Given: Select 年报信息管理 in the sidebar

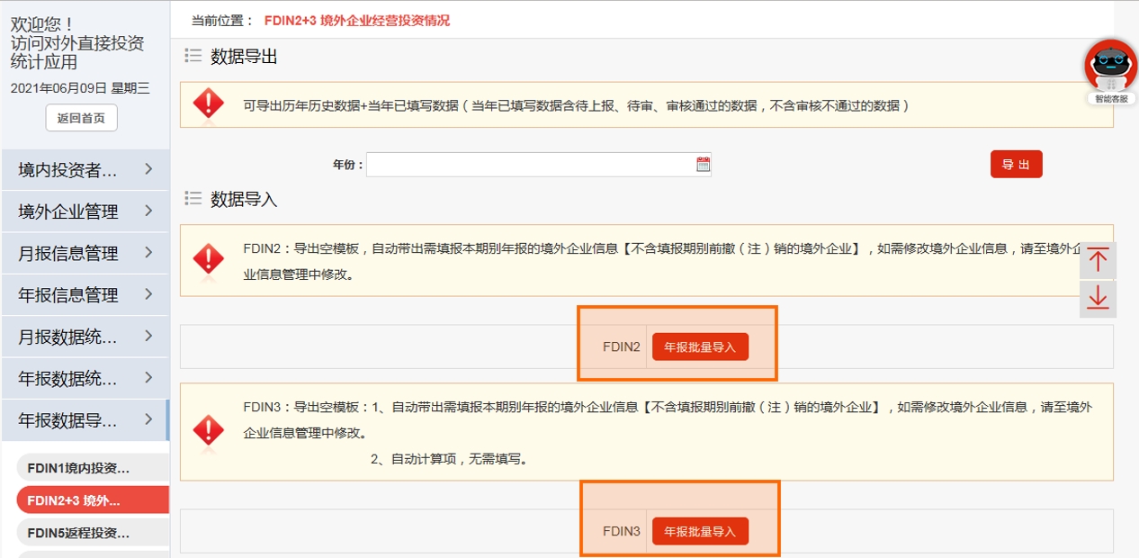Looking at the screenshot, I should coord(85,294).
